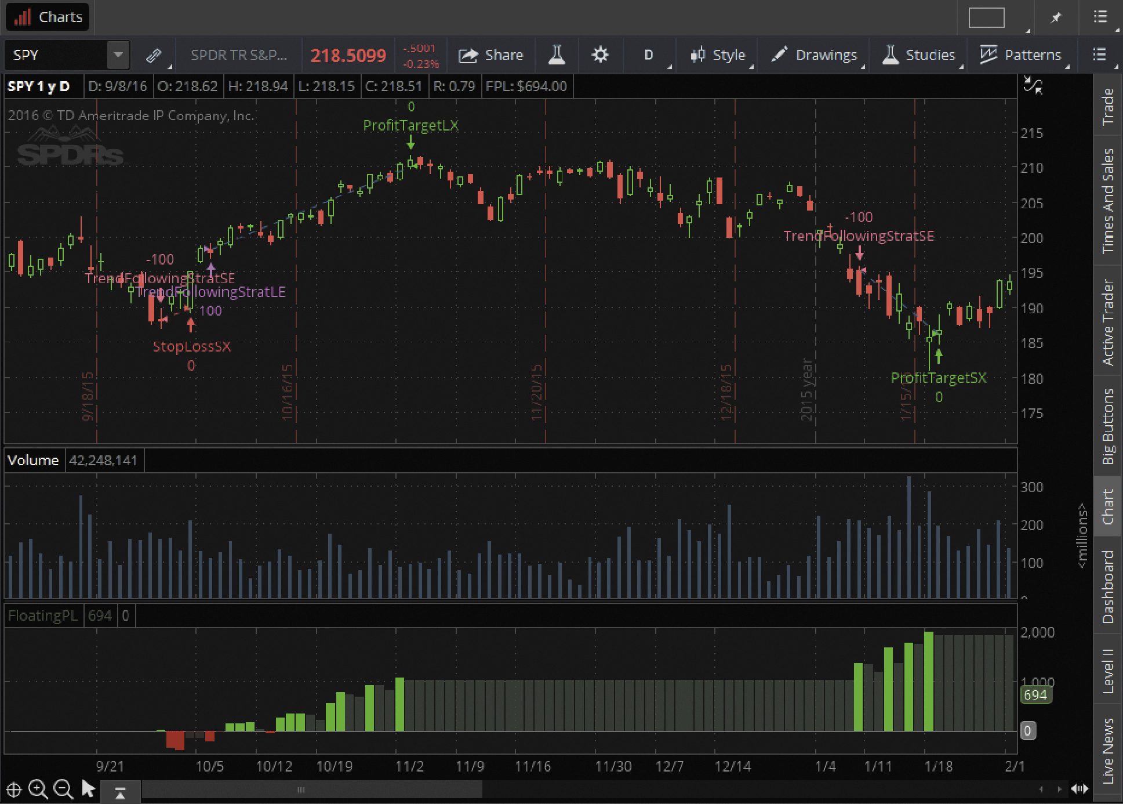Click the C: 218.51 close value
Viewport: 1123px width, 804px height.
394,86
